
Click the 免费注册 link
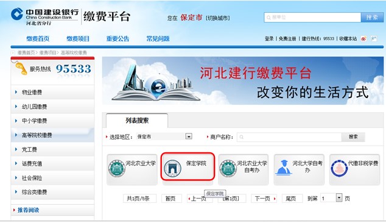pyautogui.click(x=287, y=38)
